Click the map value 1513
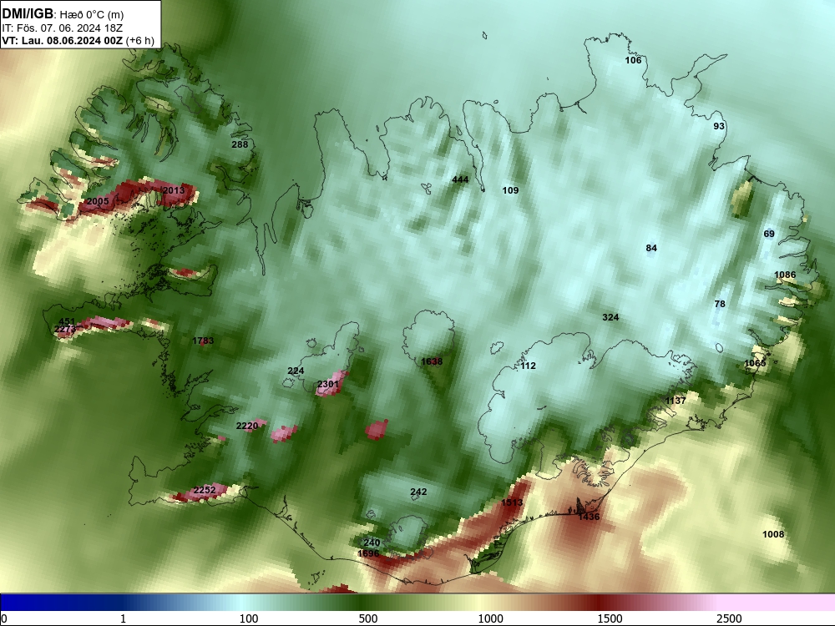Screen dimensions: 835x626 click(x=512, y=502)
